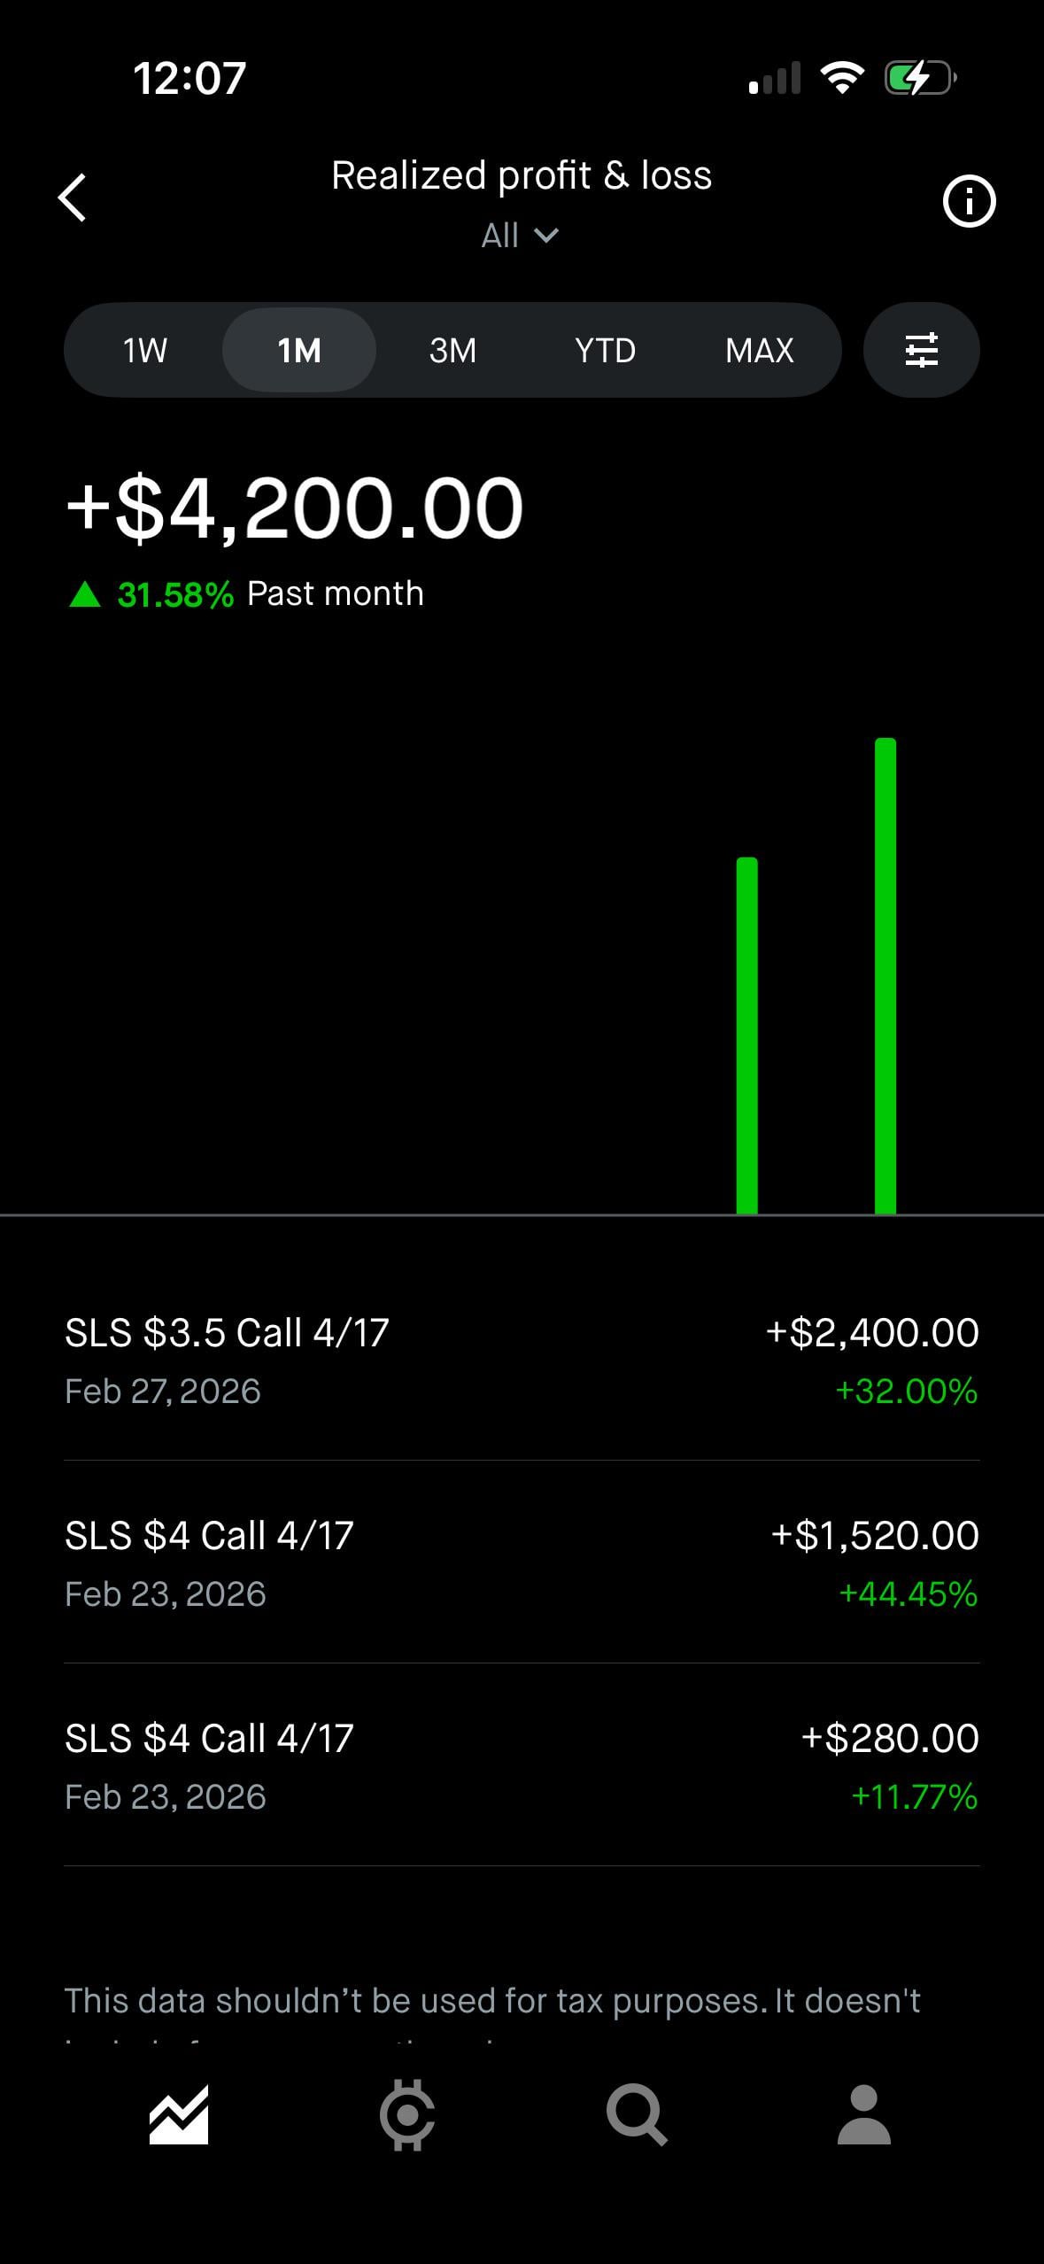This screenshot has width=1044, height=2264.
Task: Open SLS $4 Call with +$280.00 gain
Action: 522,1766
